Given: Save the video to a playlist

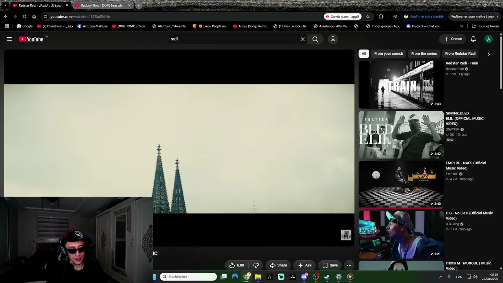Looking at the screenshot, I should [330, 265].
